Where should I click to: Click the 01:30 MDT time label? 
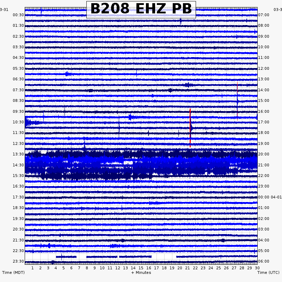(x=18, y=25)
